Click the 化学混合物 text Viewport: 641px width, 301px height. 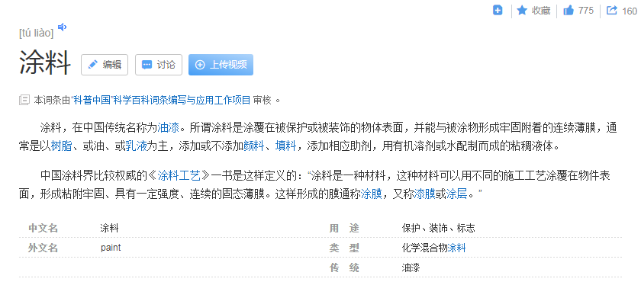[x=425, y=248]
